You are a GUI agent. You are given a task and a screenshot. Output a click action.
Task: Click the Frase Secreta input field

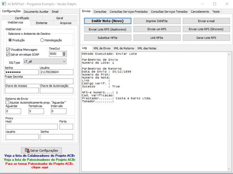coord(39,81)
